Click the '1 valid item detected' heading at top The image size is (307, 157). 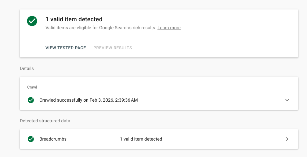74,19
